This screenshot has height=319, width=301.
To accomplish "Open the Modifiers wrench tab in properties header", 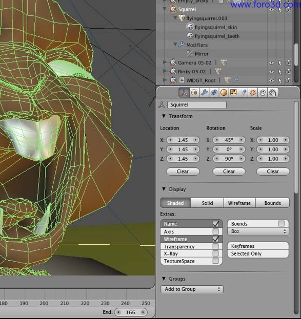I will pos(204,93).
